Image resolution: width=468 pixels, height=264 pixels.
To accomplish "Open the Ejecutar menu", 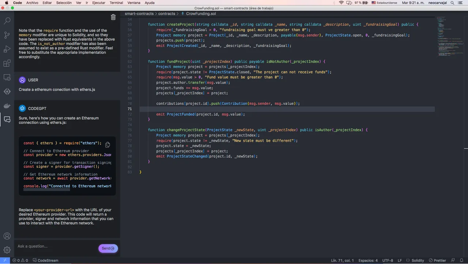I will (x=99, y=3).
